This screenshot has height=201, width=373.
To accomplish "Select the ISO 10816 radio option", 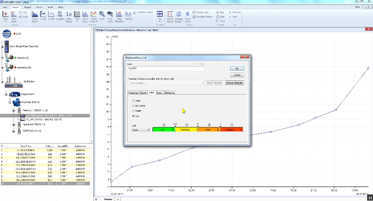I will [134, 105].
